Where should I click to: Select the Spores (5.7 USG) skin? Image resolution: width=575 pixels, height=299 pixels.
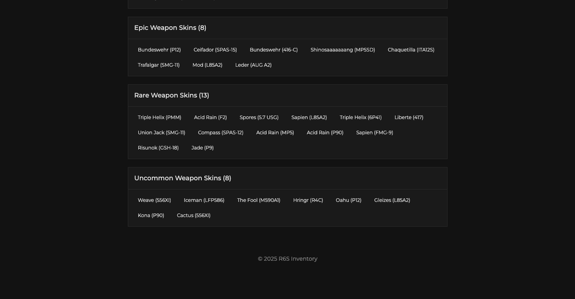point(259,118)
